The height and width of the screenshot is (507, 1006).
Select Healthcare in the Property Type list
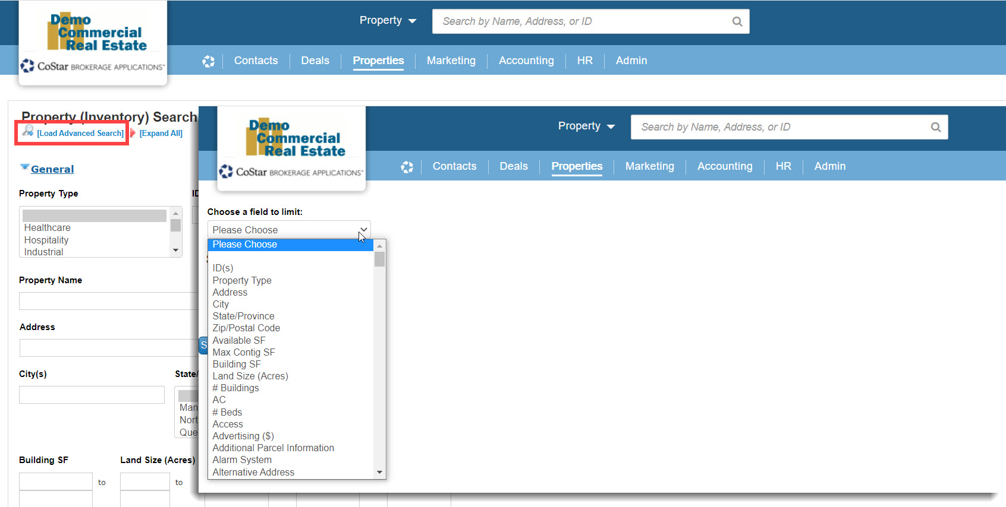(x=95, y=228)
